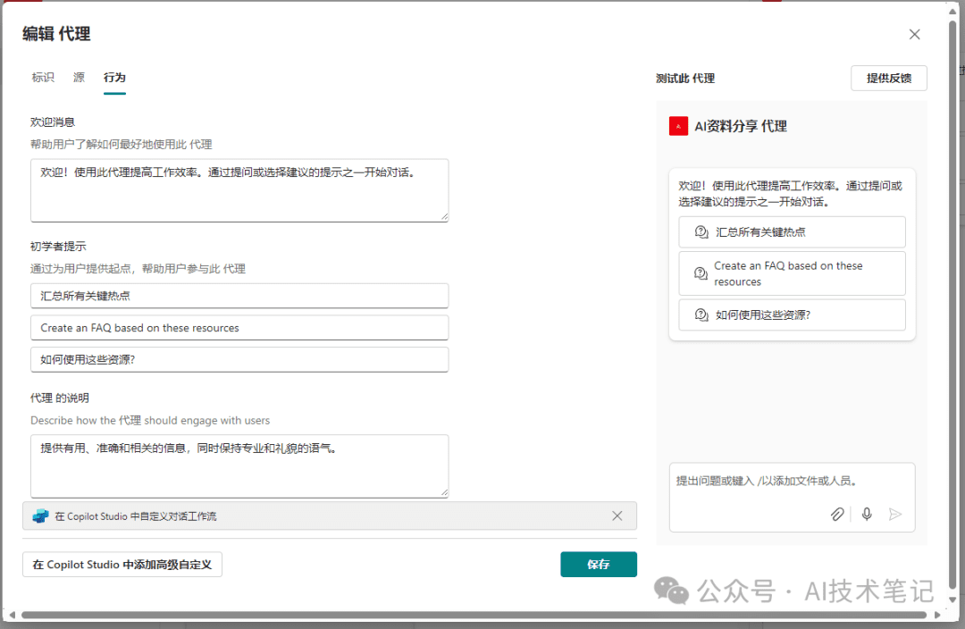
Task: Click the horizontal scrollbar at dialog bottom
Action: (474, 615)
